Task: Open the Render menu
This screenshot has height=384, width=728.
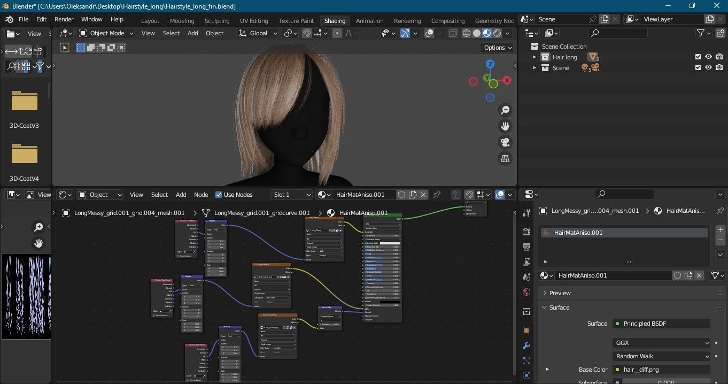Action: (64, 19)
